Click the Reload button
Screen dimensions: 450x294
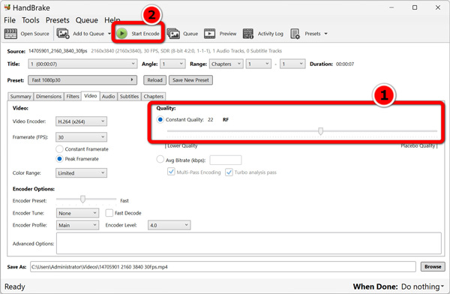pyautogui.click(x=154, y=80)
